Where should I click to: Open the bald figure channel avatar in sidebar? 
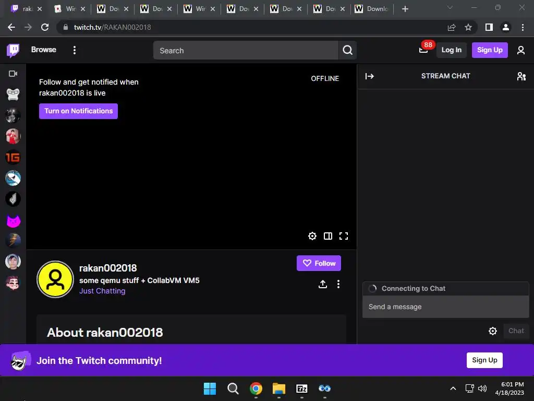[x=13, y=115]
